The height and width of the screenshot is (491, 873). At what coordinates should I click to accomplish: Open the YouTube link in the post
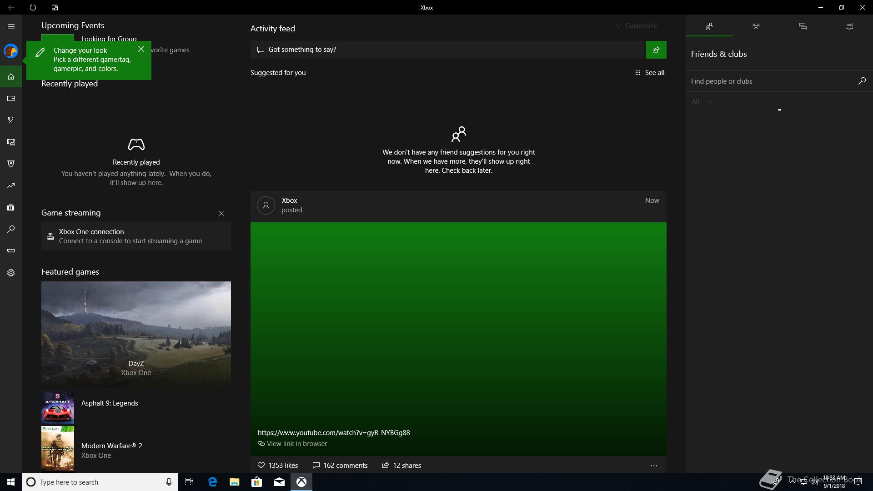click(334, 433)
